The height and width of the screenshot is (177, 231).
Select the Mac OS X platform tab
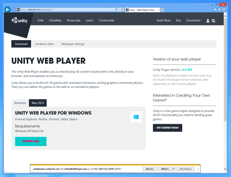coord(38,103)
